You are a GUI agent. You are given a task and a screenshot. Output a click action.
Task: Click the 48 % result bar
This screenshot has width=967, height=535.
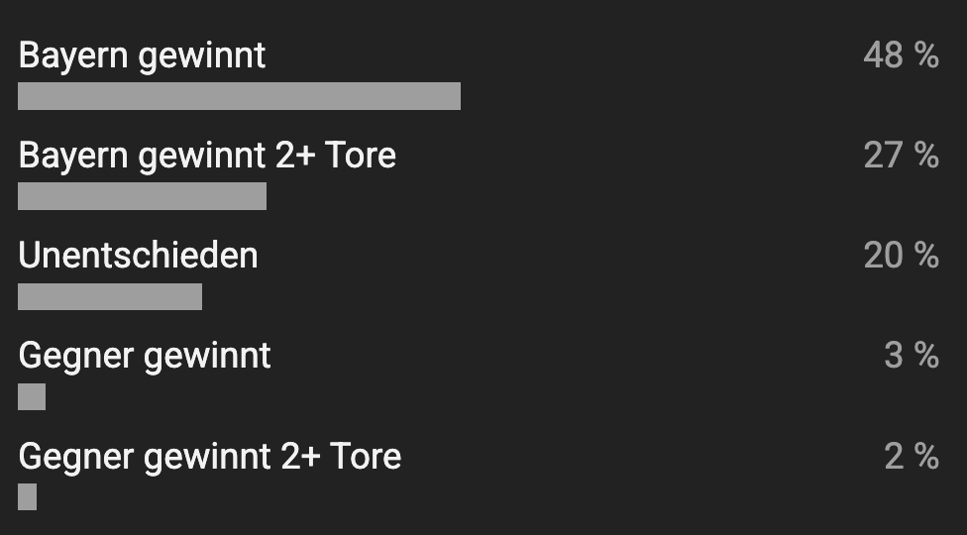click(x=239, y=96)
